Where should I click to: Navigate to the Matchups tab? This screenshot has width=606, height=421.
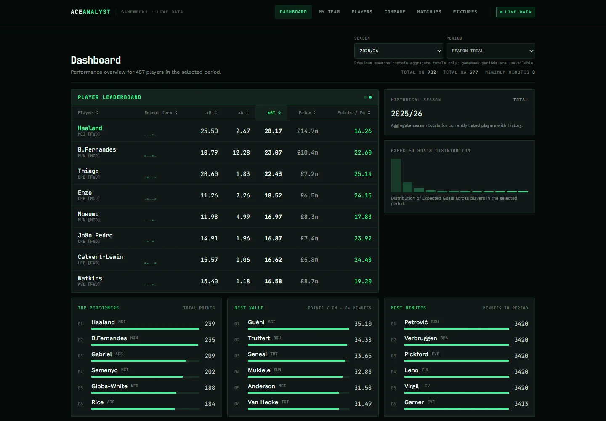tap(429, 12)
